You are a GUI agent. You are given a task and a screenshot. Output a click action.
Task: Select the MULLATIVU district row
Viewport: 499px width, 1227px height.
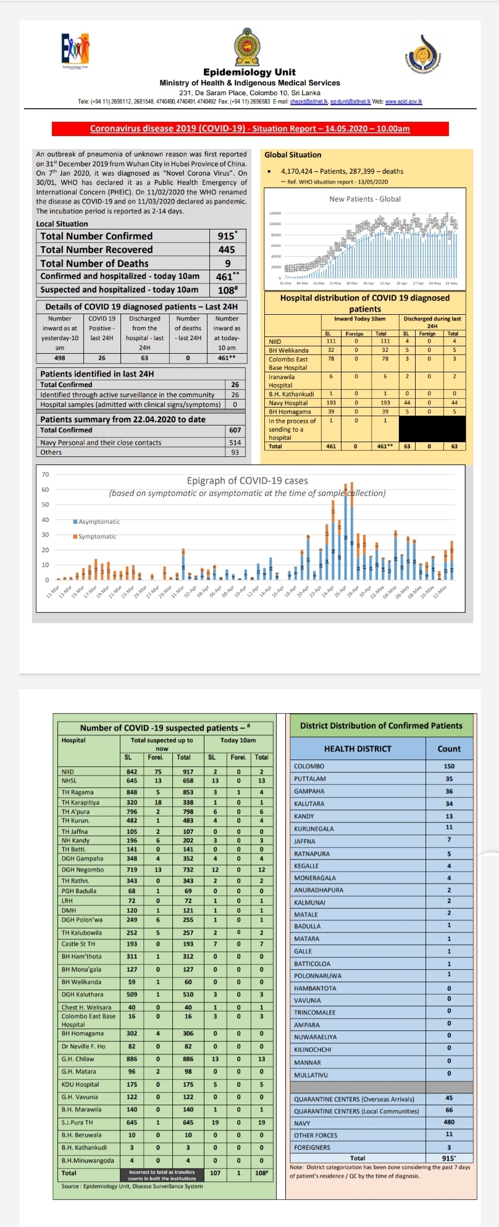click(x=381, y=1075)
